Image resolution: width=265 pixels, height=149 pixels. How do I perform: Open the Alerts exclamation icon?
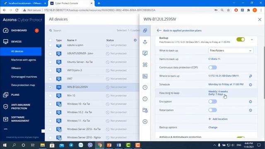(x=145, y=99)
